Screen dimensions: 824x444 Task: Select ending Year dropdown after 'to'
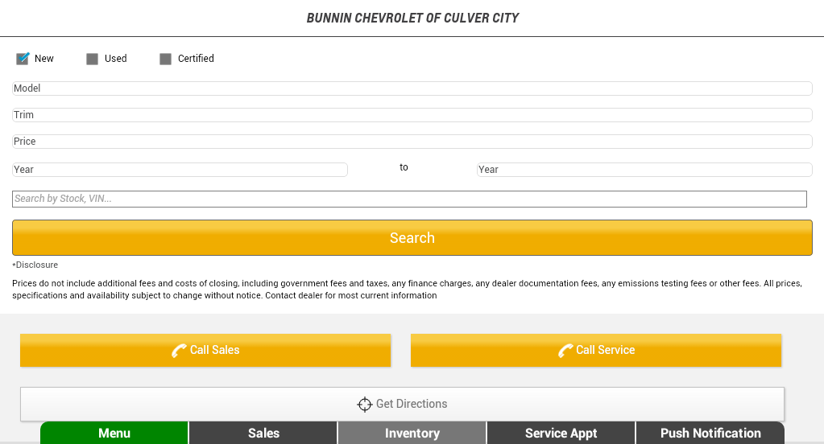pos(644,170)
